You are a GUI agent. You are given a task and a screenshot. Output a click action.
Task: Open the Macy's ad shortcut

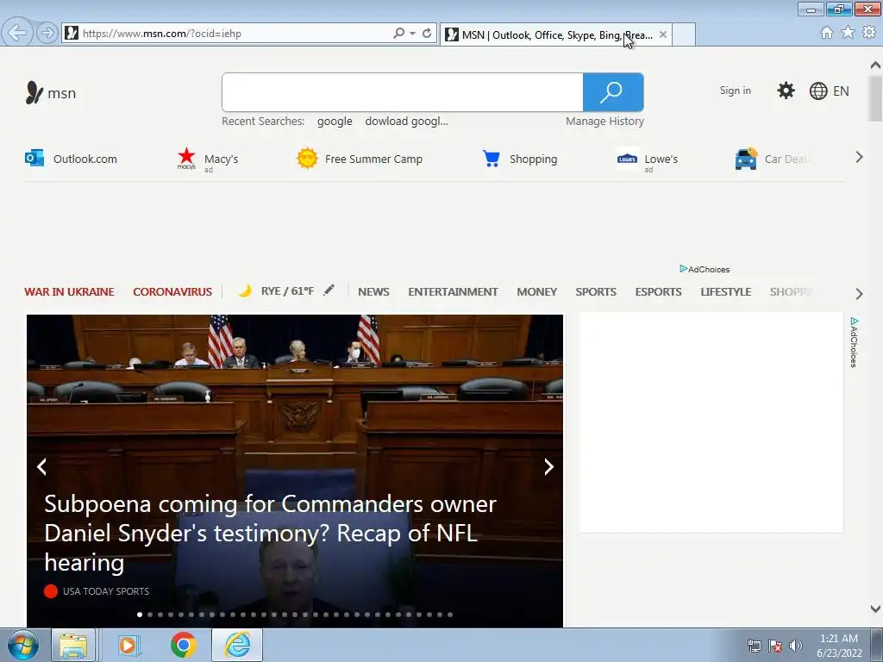(x=208, y=159)
